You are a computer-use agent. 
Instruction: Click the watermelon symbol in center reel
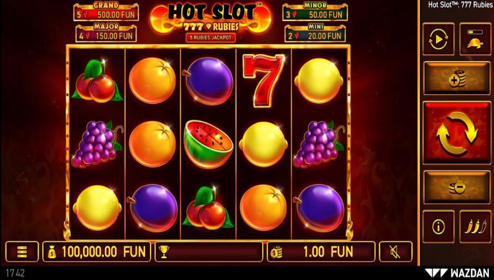pyautogui.click(x=209, y=144)
